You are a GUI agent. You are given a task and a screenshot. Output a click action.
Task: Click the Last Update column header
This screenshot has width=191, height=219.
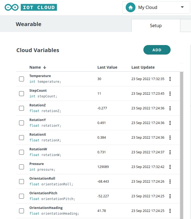[143, 67]
